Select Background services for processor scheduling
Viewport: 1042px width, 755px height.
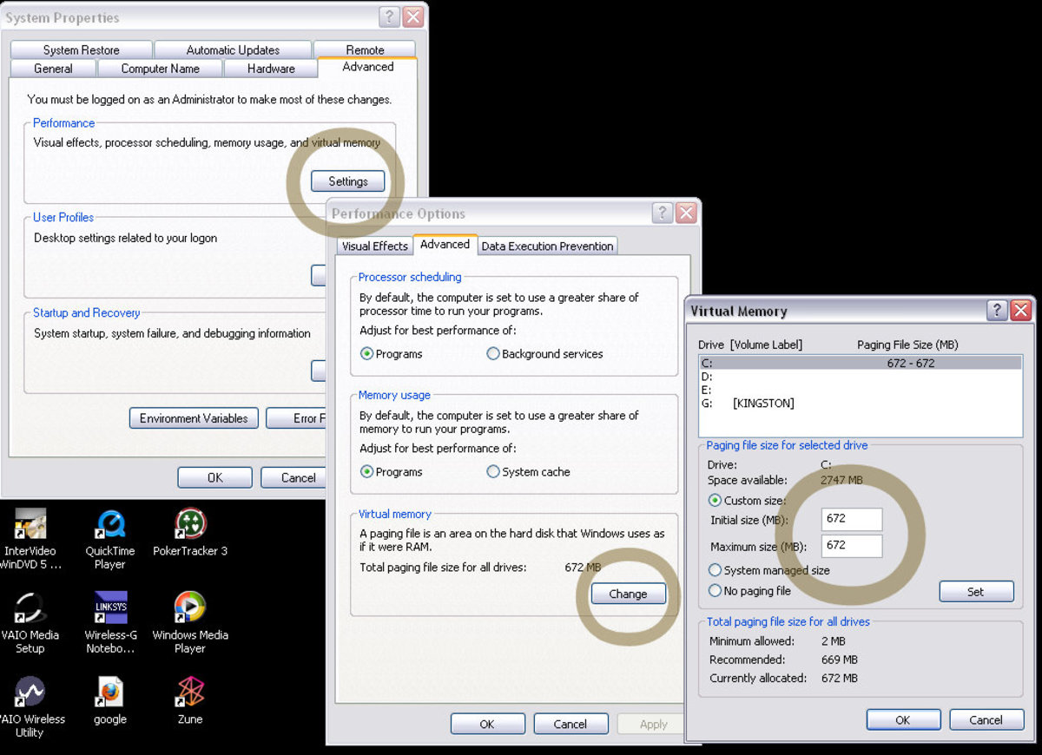(x=493, y=353)
